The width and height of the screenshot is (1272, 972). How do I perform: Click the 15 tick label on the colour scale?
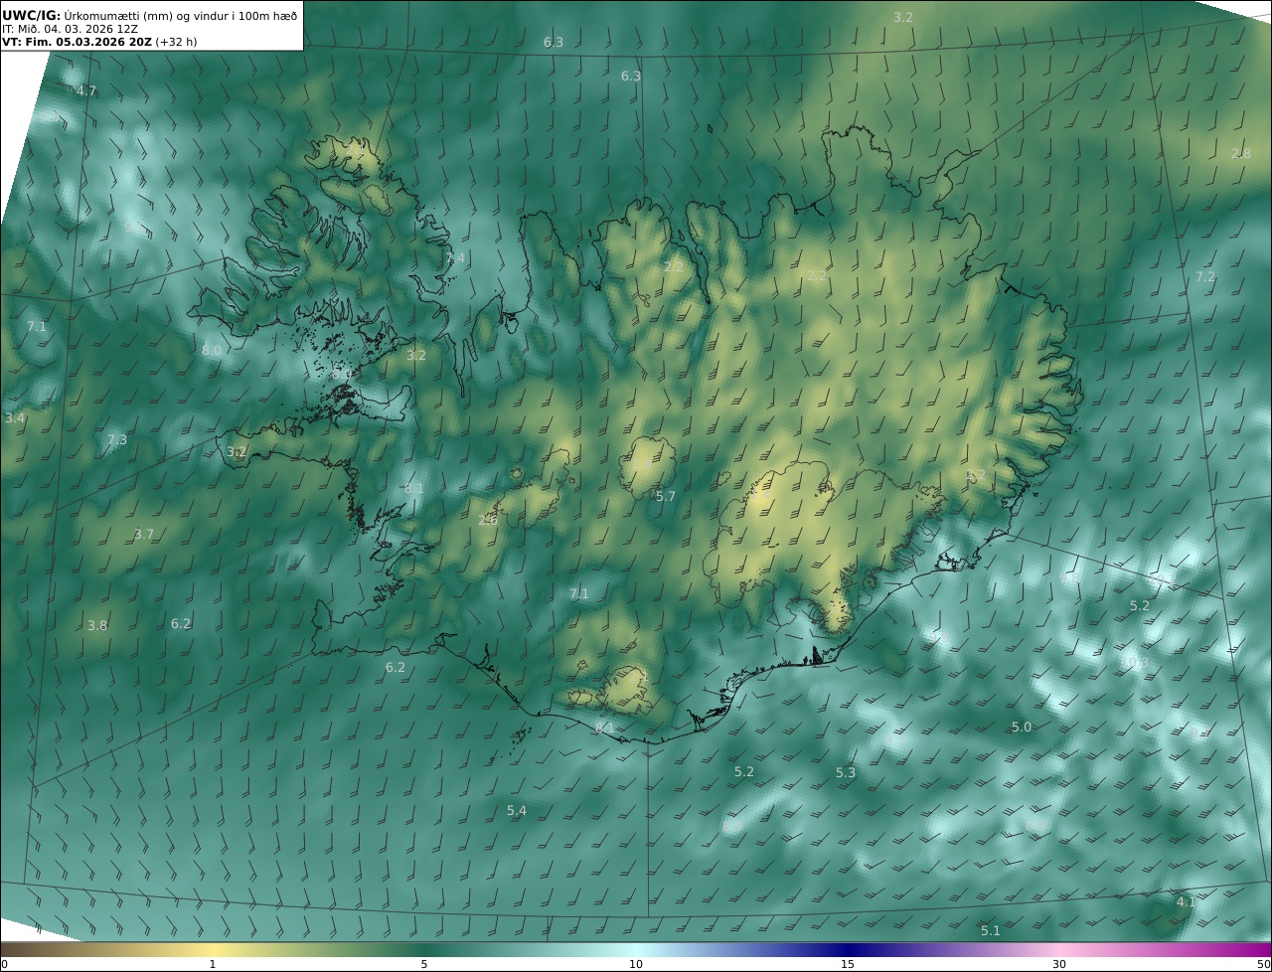[x=848, y=965]
